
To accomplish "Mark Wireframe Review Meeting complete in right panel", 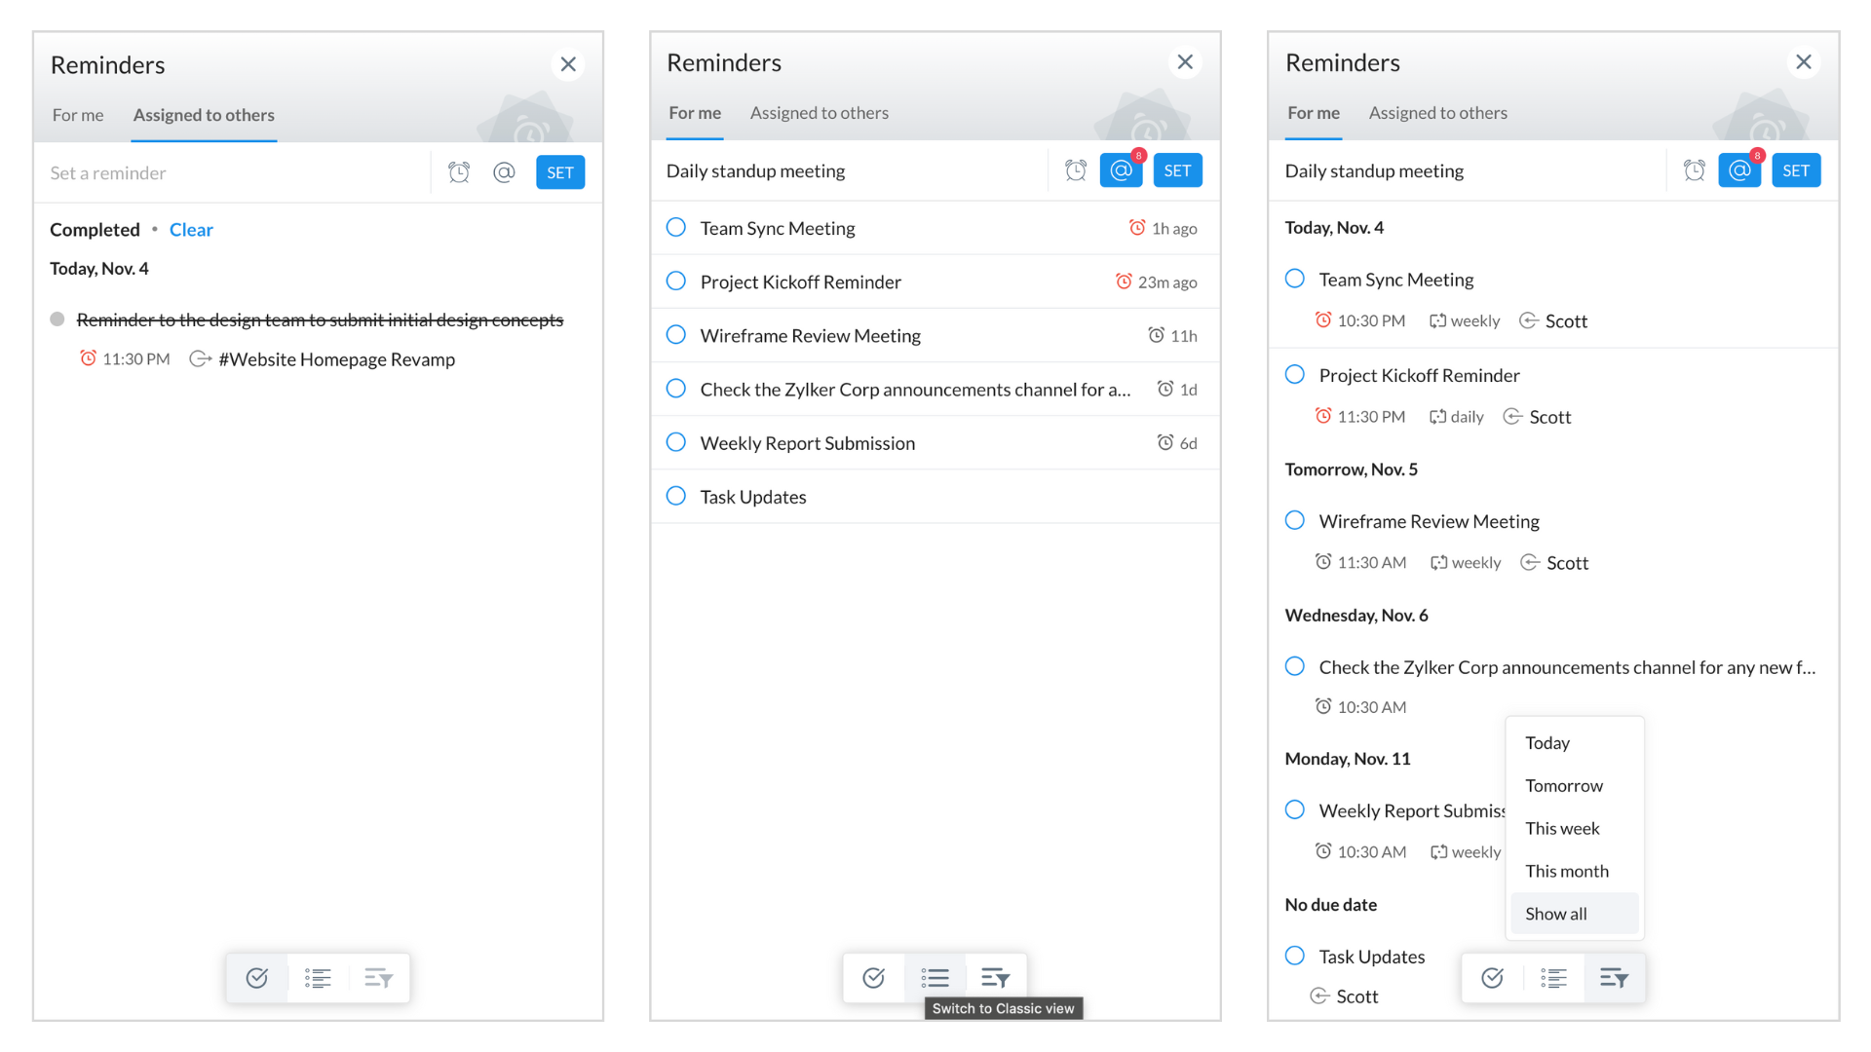I will click(x=1295, y=520).
